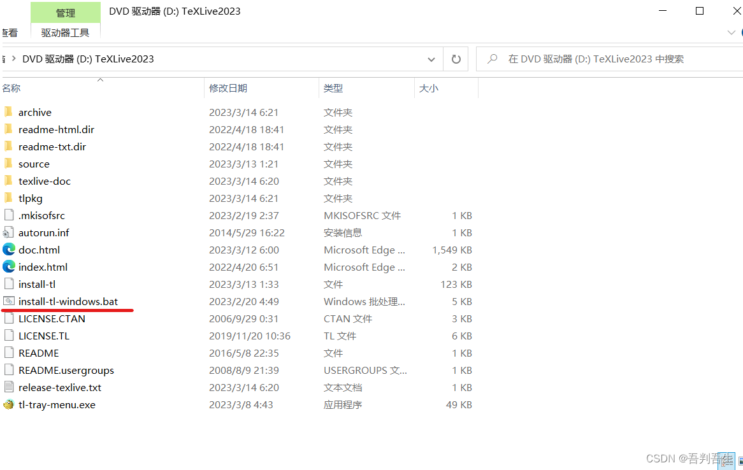Click the release-texlive.txt document icon
743x470 pixels.
pos(9,387)
